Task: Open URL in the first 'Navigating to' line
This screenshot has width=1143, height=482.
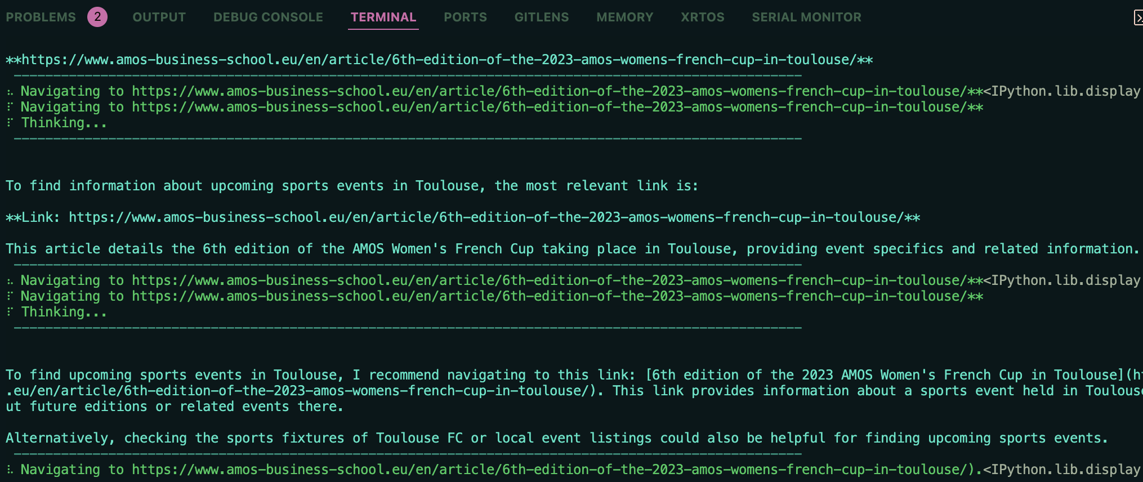Action: click(x=550, y=91)
